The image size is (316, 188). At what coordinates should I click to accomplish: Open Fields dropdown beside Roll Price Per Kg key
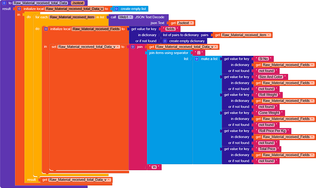[x=312, y=137]
